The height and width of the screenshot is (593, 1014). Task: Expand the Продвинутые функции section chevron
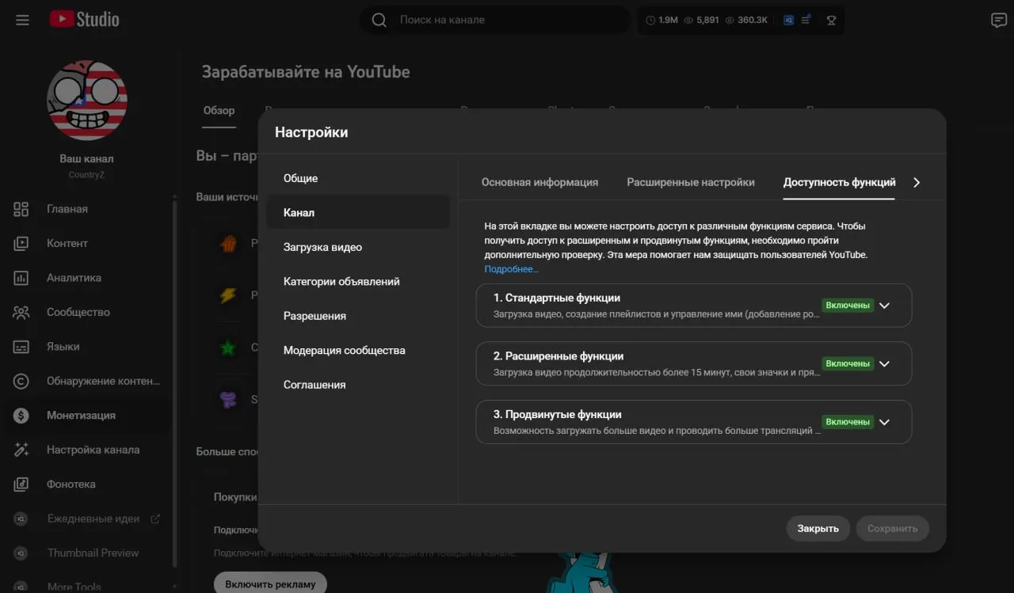click(885, 422)
